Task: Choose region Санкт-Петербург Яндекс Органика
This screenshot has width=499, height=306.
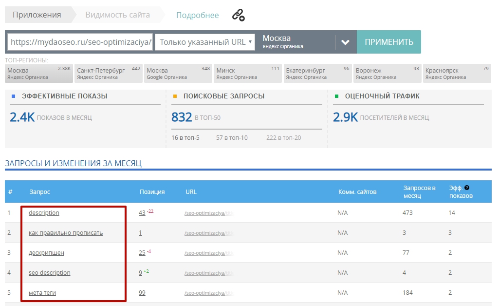Action: point(109,74)
